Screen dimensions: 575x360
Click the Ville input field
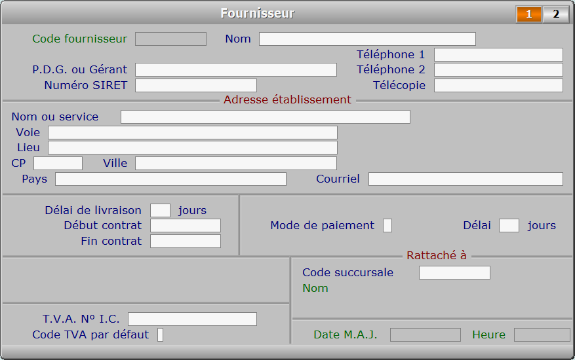pos(236,164)
